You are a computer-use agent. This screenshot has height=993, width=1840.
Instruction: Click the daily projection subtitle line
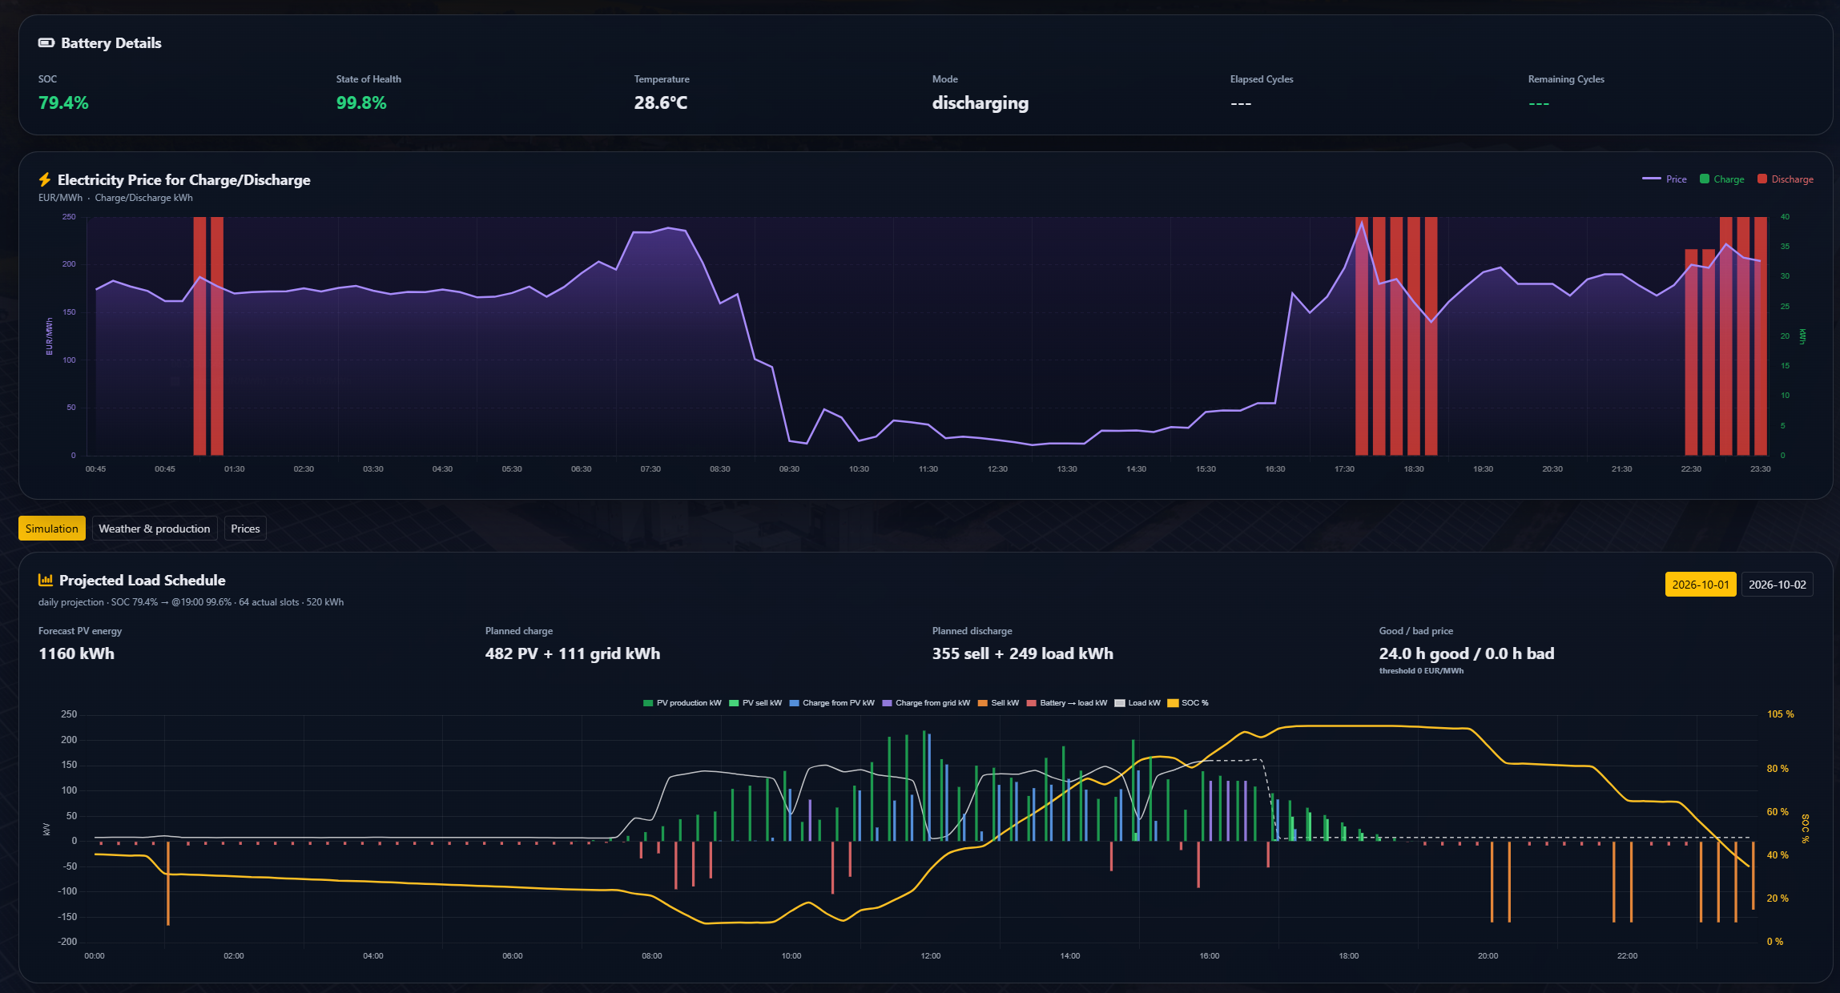click(191, 602)
